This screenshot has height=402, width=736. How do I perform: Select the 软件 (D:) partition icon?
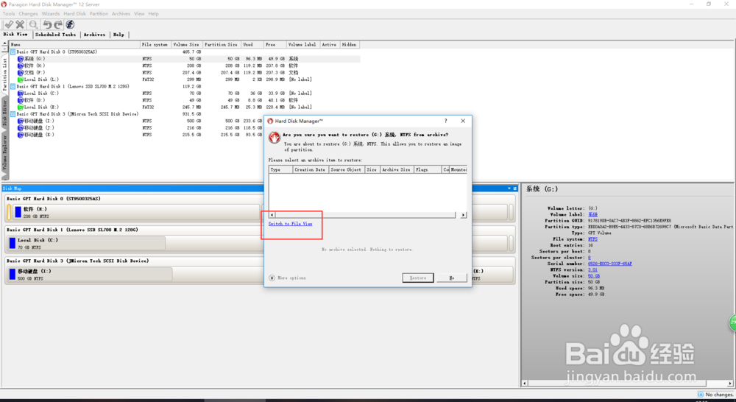click(x=21, y=100)
